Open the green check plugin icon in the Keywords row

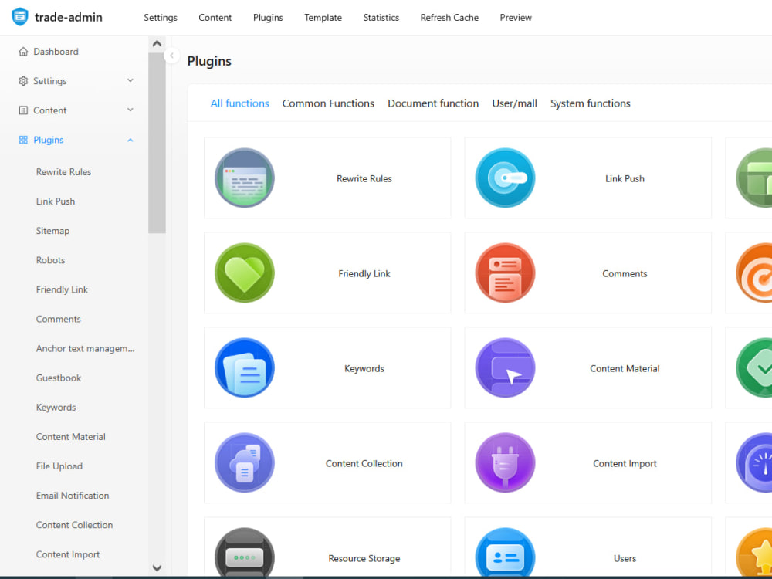754,368
